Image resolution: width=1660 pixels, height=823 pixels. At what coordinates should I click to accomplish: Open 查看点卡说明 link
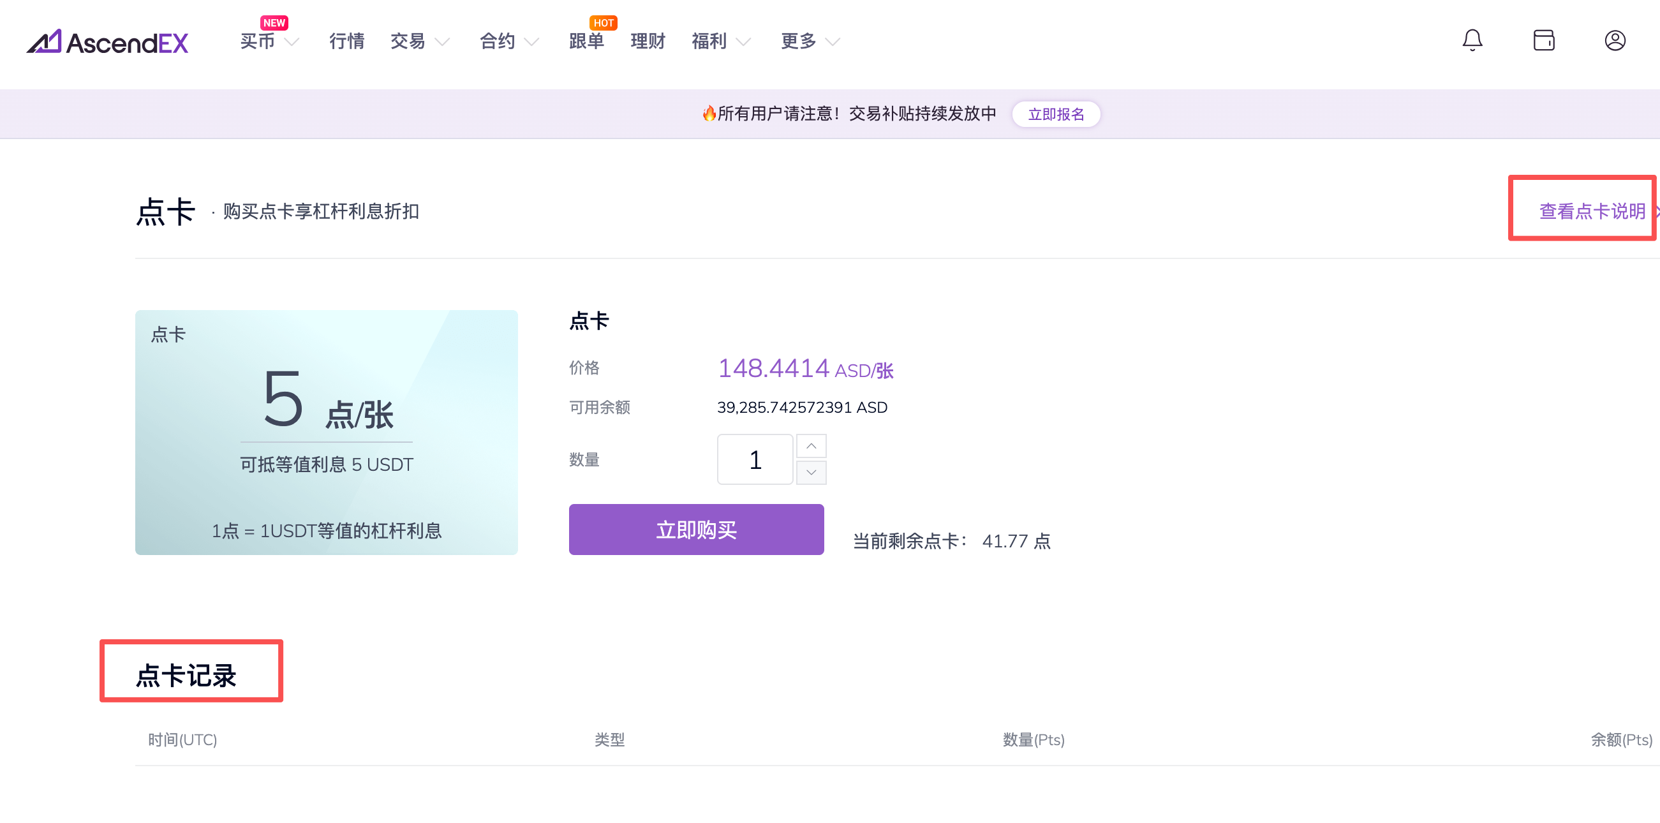1591,211
